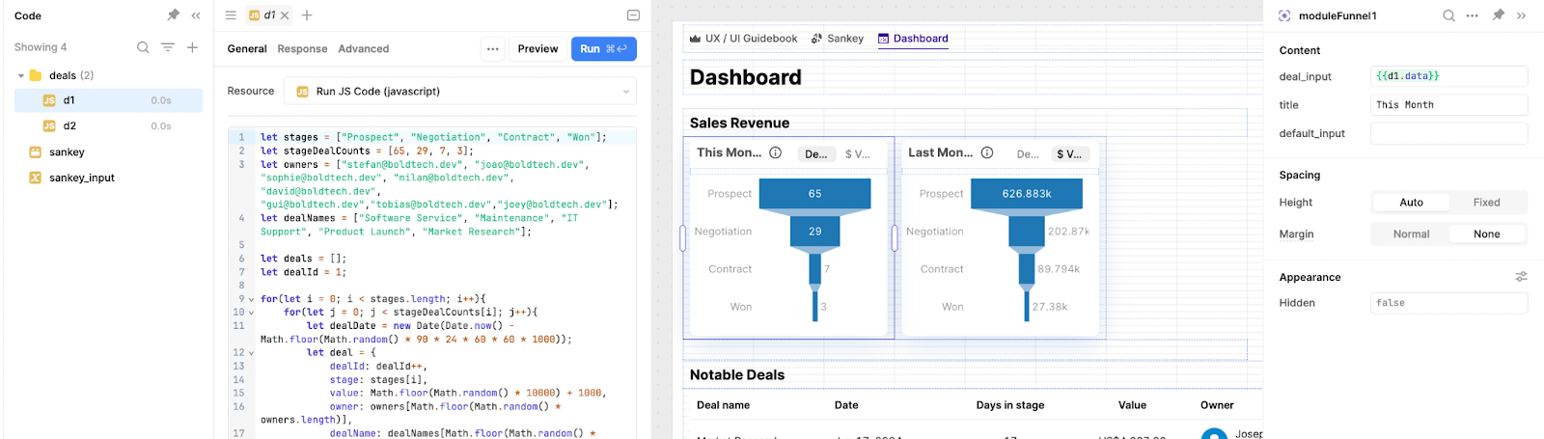This screenshot has width=1544, height=439.
Task: Set Margin to Normal
Action: pyautogui.click(x=1411, y=234)
